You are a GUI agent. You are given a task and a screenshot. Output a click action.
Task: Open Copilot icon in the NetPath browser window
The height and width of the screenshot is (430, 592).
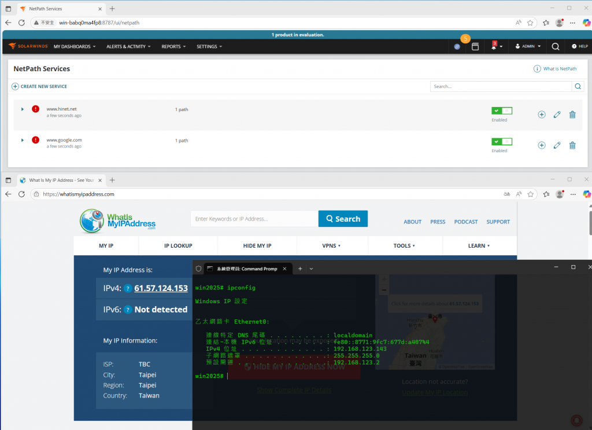pyautogui.click(x=586, y=23)
